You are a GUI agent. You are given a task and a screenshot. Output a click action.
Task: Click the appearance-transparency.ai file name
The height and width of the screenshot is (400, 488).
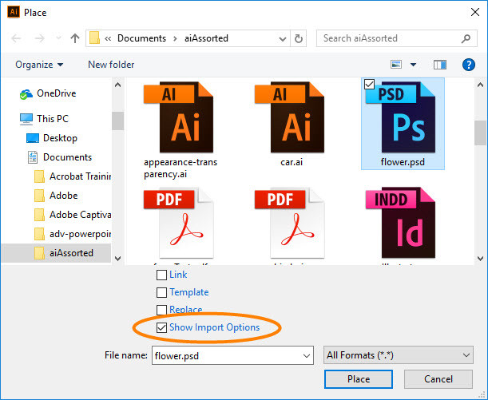coord(181,168)
